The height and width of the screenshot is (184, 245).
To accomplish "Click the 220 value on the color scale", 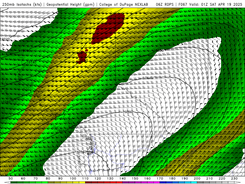I will [x=222, y=178].
